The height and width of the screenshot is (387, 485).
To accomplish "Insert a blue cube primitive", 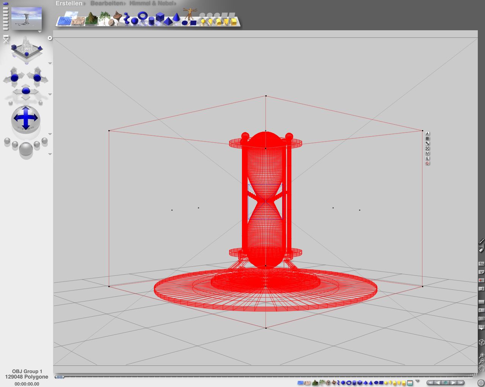I will 160,17.
